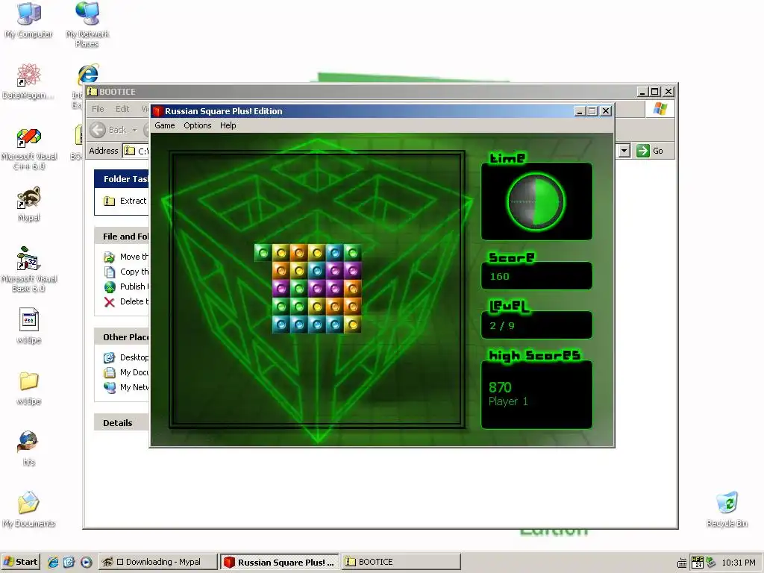Click the Start button
764x573 pixels.
tap(20, 562)
